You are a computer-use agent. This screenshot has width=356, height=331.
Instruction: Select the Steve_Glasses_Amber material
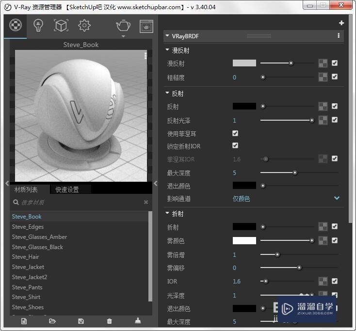pos(80,237)
